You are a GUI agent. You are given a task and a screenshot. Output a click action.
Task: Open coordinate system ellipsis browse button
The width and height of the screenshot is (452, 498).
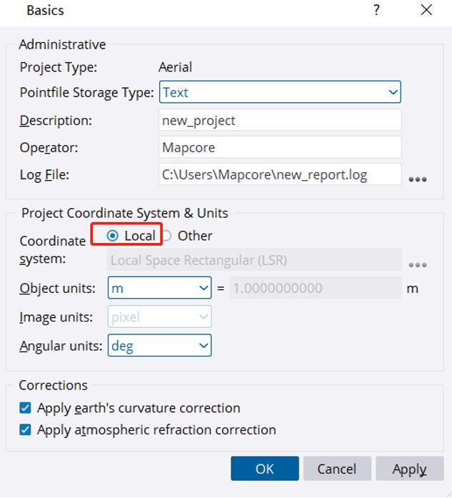pyautogui.click(x=418, y=264)
